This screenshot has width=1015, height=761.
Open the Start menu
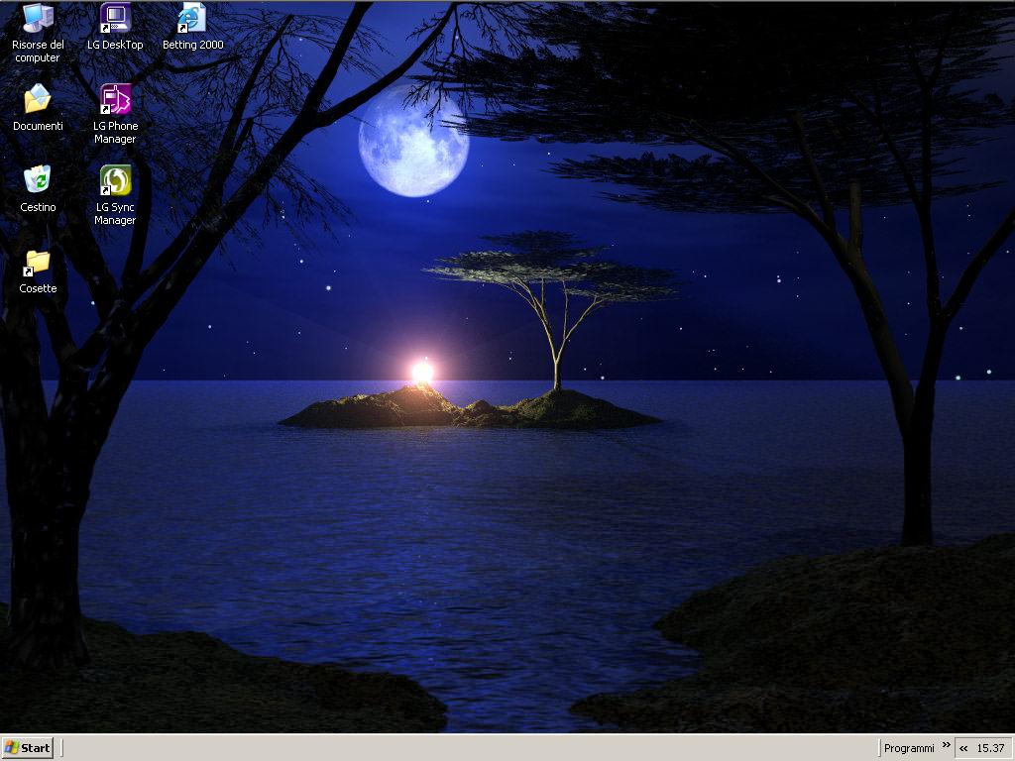click(x=30, y=748)
